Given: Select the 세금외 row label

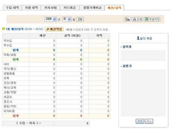Looking at the screenshot, I should click(8, 97).
